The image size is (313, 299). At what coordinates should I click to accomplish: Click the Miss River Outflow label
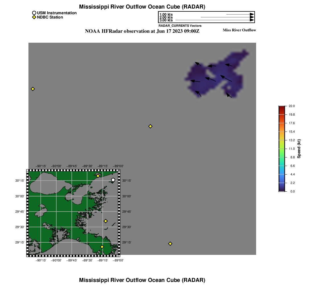click(239, 30)
